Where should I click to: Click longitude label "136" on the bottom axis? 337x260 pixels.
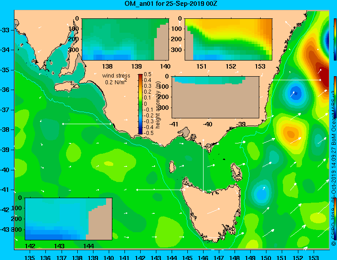pyautogui.click(x=45, y=257)
